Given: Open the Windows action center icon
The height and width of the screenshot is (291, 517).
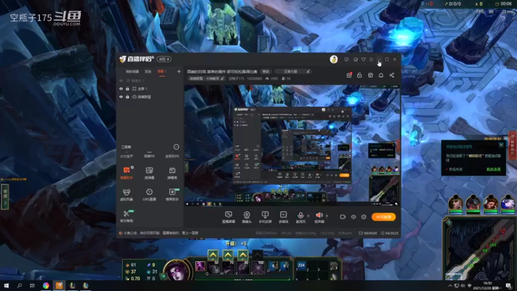Looking at the screenshot, I should tap(509, 286).
